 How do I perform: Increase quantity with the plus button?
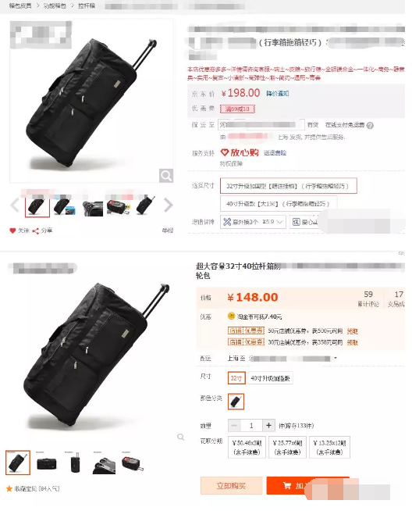pos(268,425)
